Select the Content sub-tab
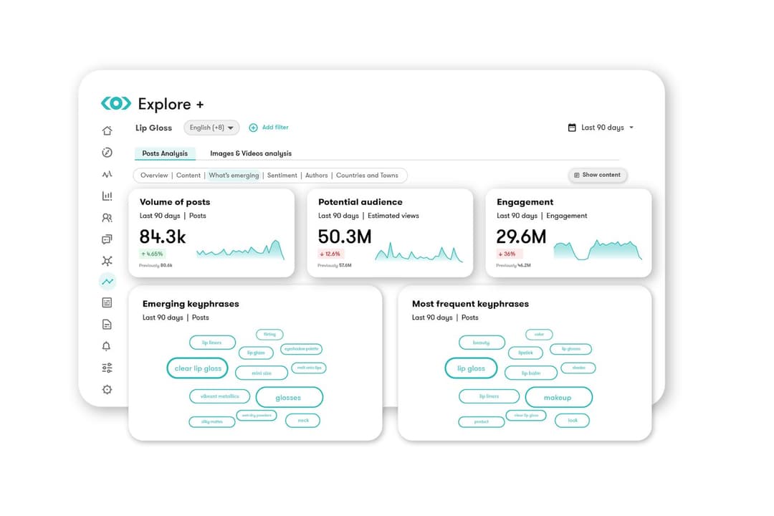 pyautogui.click(x=188, y=176)
